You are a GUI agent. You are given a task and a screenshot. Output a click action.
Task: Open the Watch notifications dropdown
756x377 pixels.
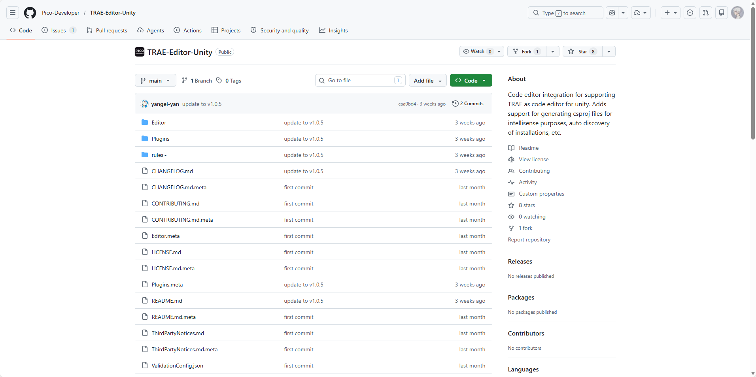pos(482,51)
